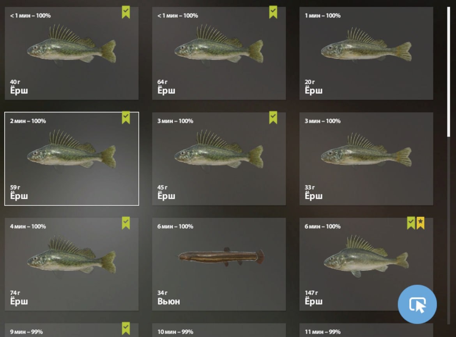456x337 pixels.
Task: Open the 11 мин – 99% card
Action: click(366, 330)
